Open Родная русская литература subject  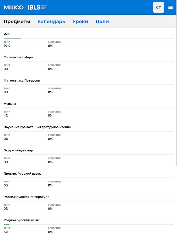click(x=26, y=197)
